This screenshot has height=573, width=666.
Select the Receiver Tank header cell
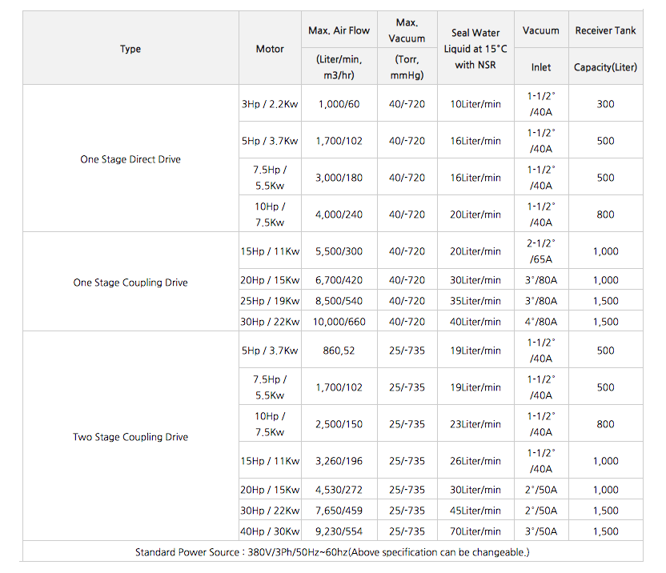605,30
